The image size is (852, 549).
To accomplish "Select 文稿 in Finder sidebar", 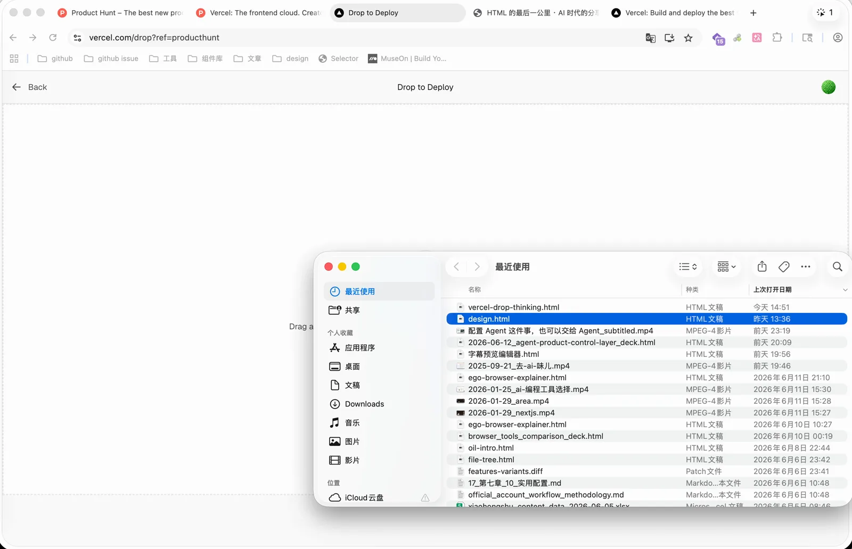I will (379, 385).
